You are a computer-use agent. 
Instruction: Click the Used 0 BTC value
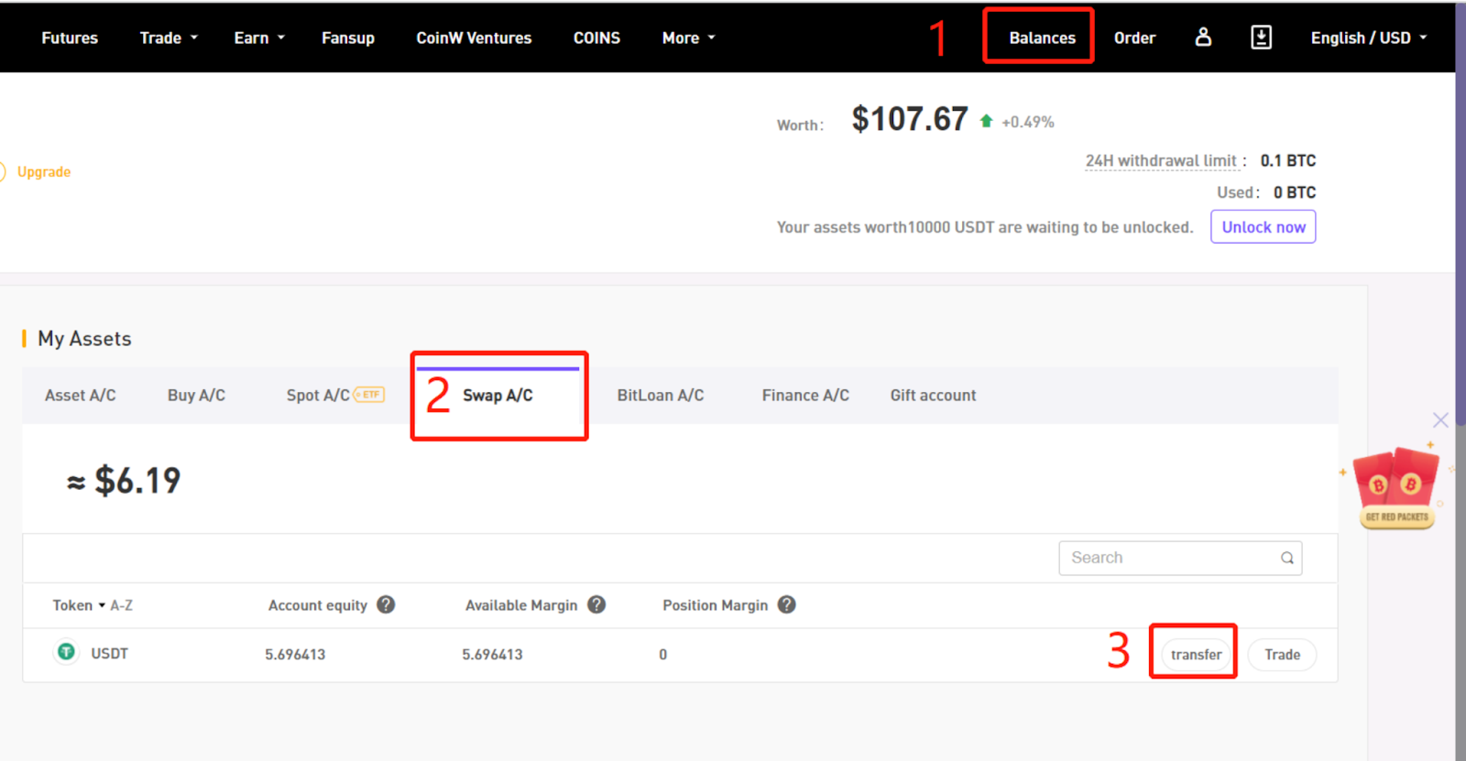coord(1294,192)
